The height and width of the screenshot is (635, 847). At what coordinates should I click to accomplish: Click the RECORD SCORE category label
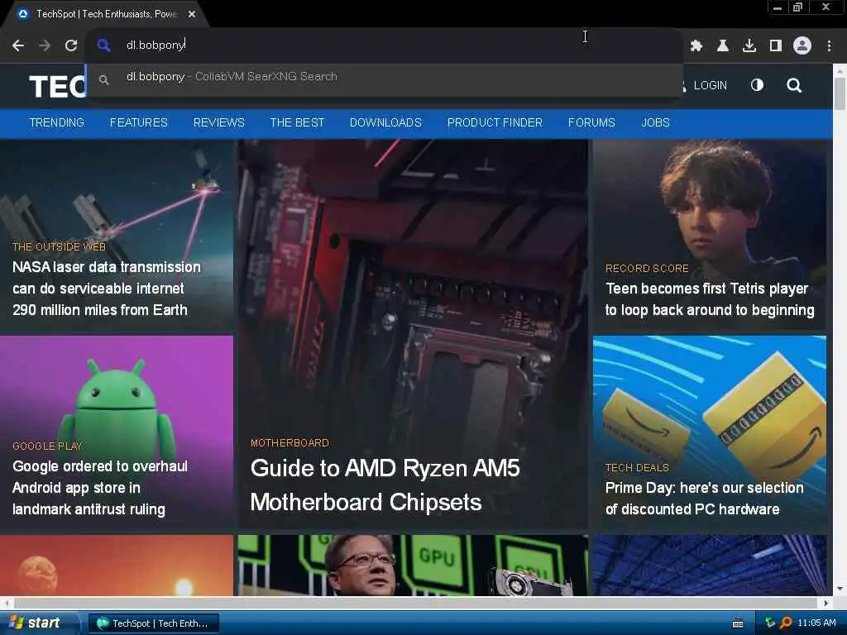[647, 269]
